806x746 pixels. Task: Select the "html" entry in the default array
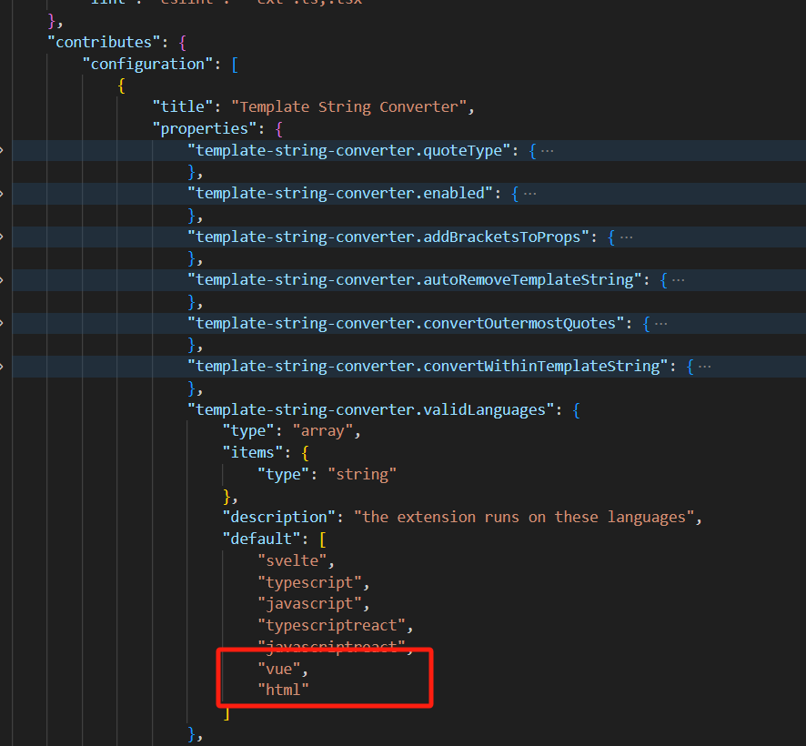point(284,690)
